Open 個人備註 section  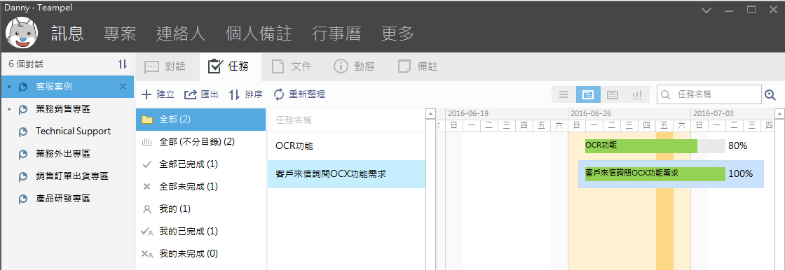[259, 34]
